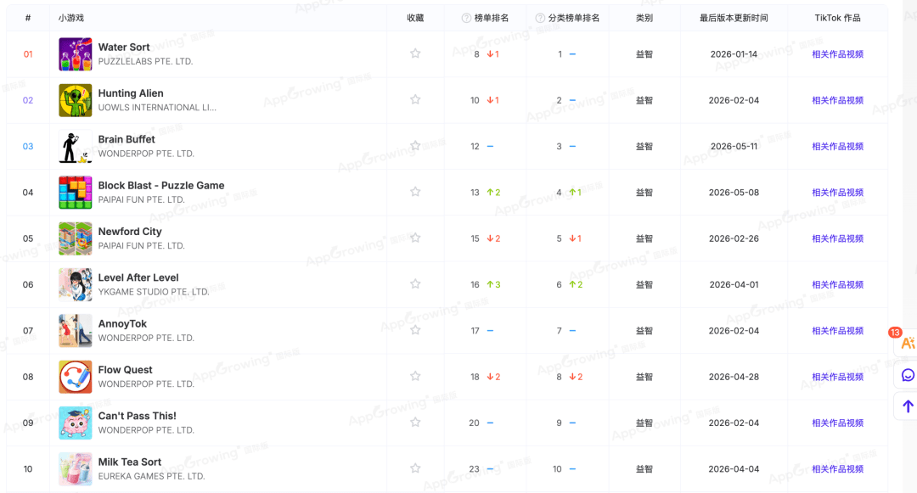
Task: Open the Water Sort game icon
Action: point(76,53)
